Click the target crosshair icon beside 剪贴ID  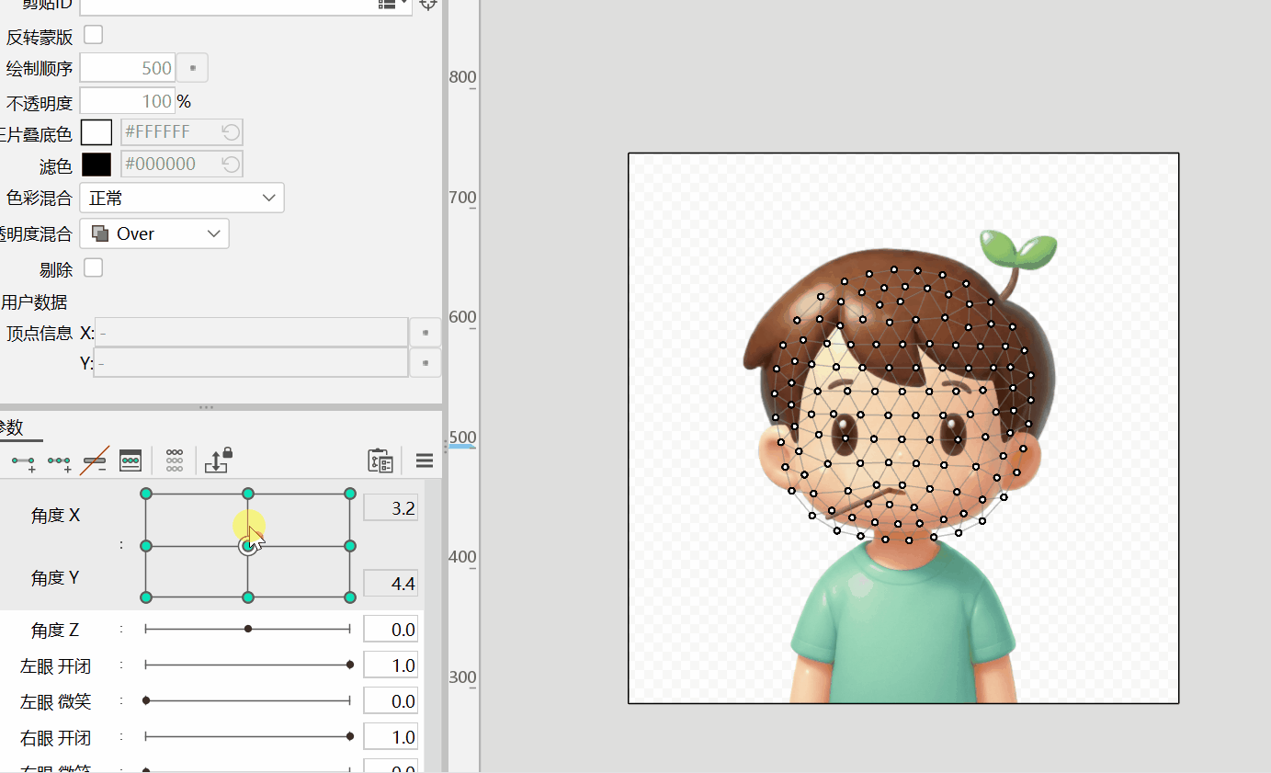tap(428, 5)
